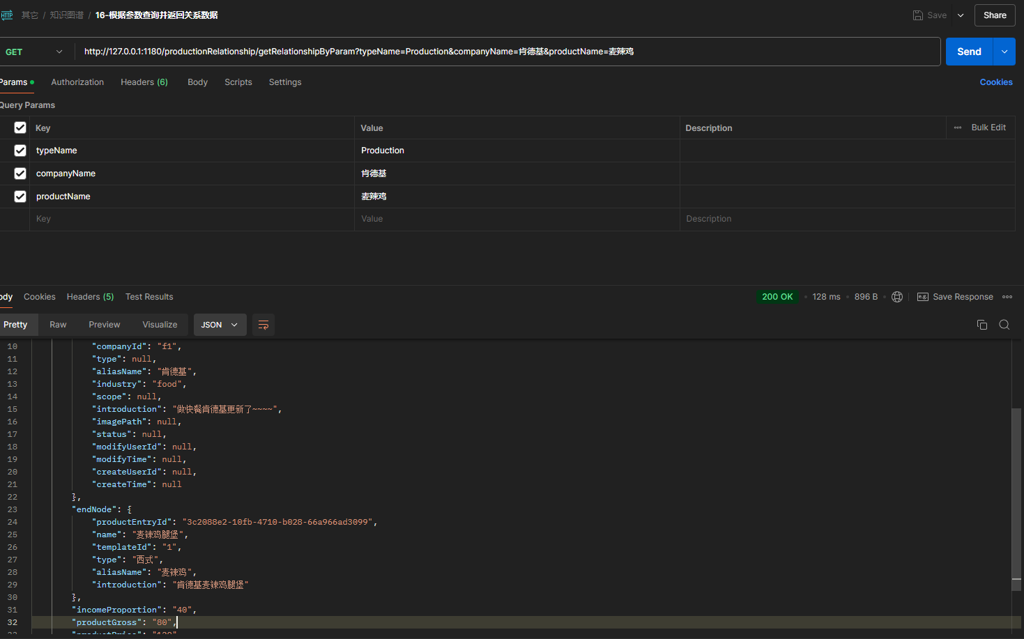
Task: Click the params table options ellipsis icon
Action: click(x=958, y=128)
